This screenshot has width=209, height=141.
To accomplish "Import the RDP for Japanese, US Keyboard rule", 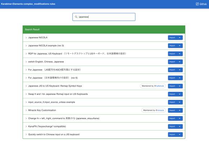I will coord(172,54).
